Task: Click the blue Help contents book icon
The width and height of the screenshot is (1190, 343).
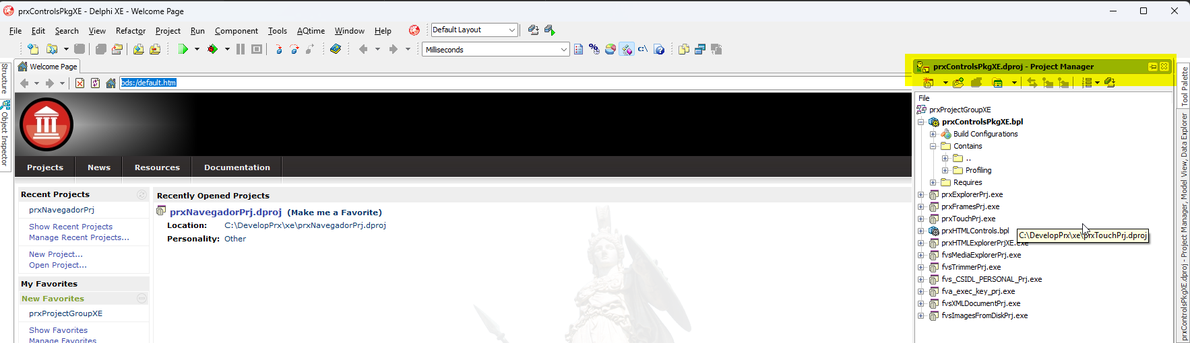Action: 336,49
